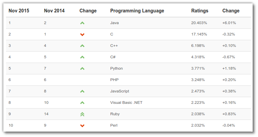This screenshot has width=258, height=137.
Task: Click the change value +1.18%
Action: 229,68
